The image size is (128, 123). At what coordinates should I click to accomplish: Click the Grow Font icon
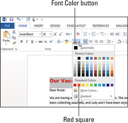point(55,34)
